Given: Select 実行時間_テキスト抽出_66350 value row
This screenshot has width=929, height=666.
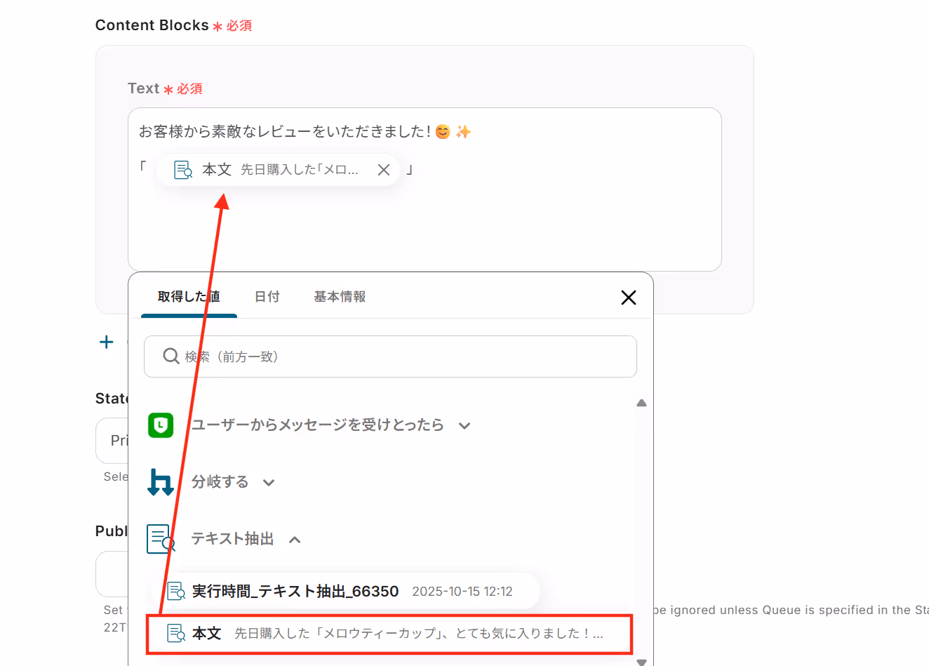Looking at the screenshot, I should pos(345,591).
